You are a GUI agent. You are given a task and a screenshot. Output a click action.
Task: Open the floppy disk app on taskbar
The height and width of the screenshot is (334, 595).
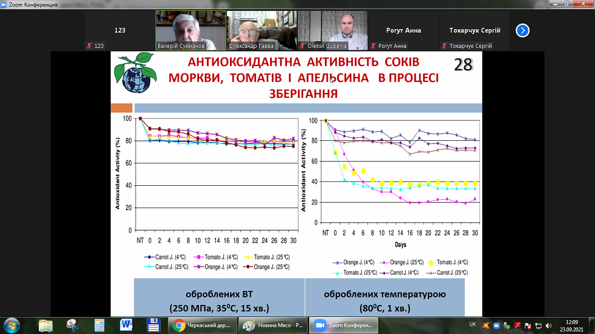click(153, 325)
